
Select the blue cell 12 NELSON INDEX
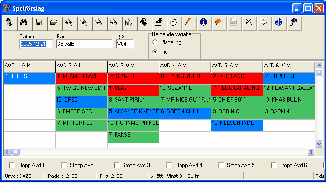(237, 125)
